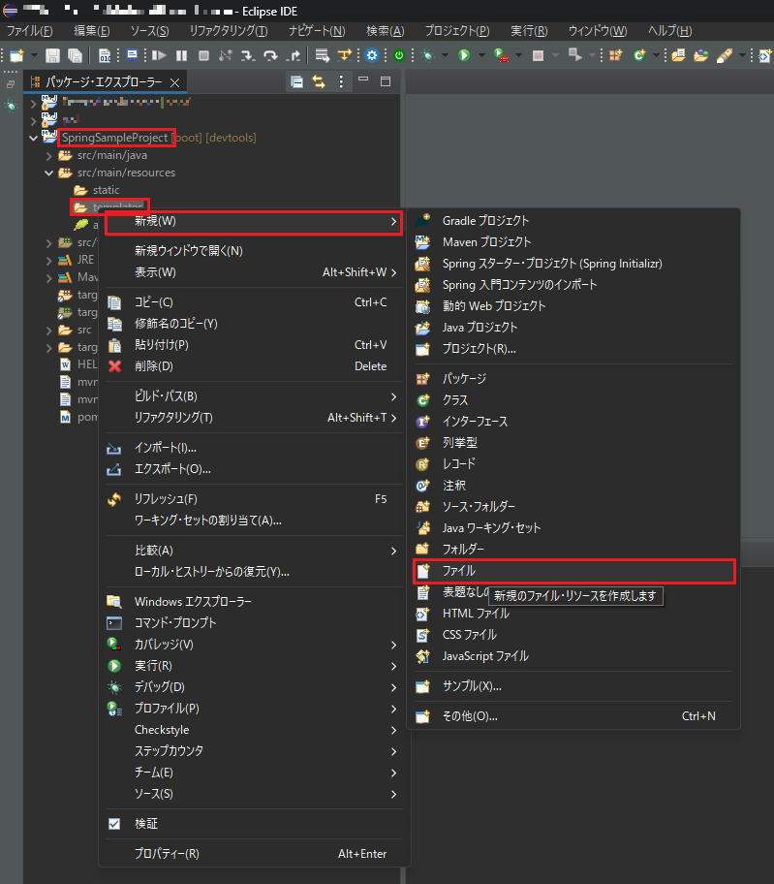The width and height of the screenshot is (774, 884).
Task: Click the Debug bug toolbar icon
Action: pos(428,55)
